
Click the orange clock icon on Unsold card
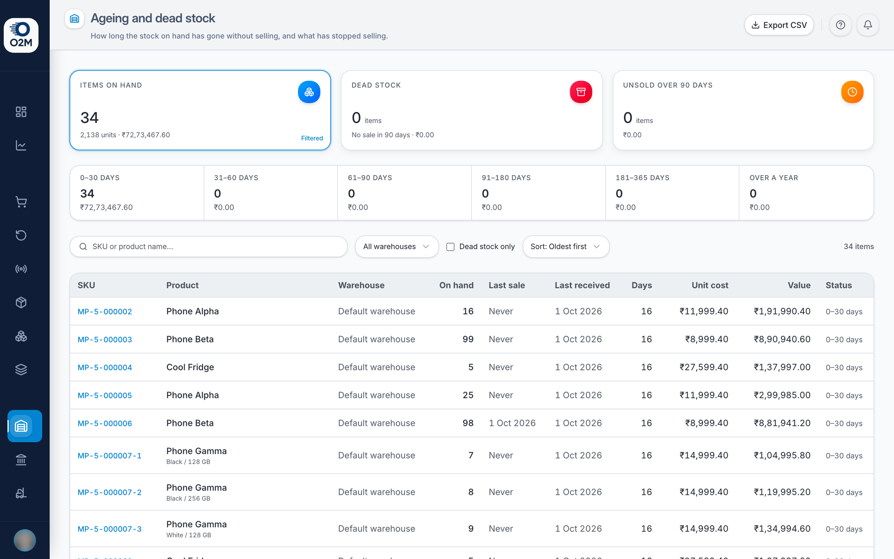[852, 92]
